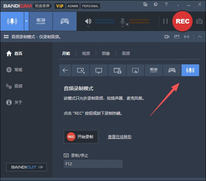This screenshot has height=181, width=206.
Task: Click the 音频录制模式 heading text
Action: pyautogui.click(x=78, y=89)
